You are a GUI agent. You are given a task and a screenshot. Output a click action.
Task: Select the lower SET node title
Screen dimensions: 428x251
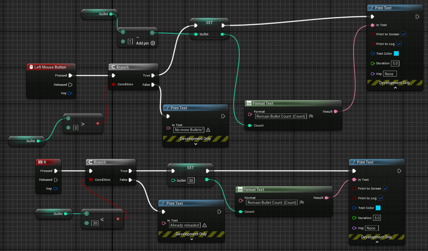pyautogui.click(x=190, y=167)
